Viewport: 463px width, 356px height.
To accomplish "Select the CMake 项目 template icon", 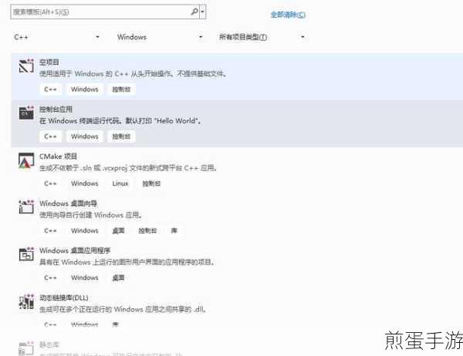I will 26,160.
